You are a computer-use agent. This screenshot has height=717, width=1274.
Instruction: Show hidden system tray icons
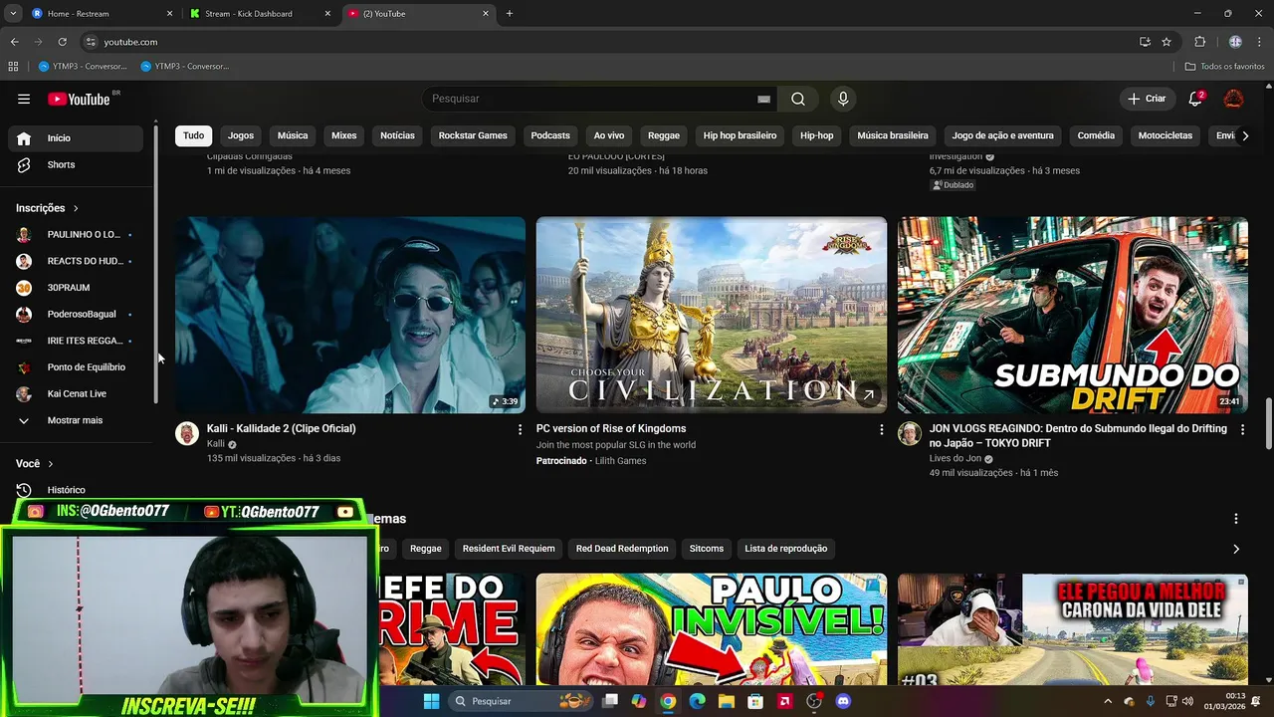1108,701
